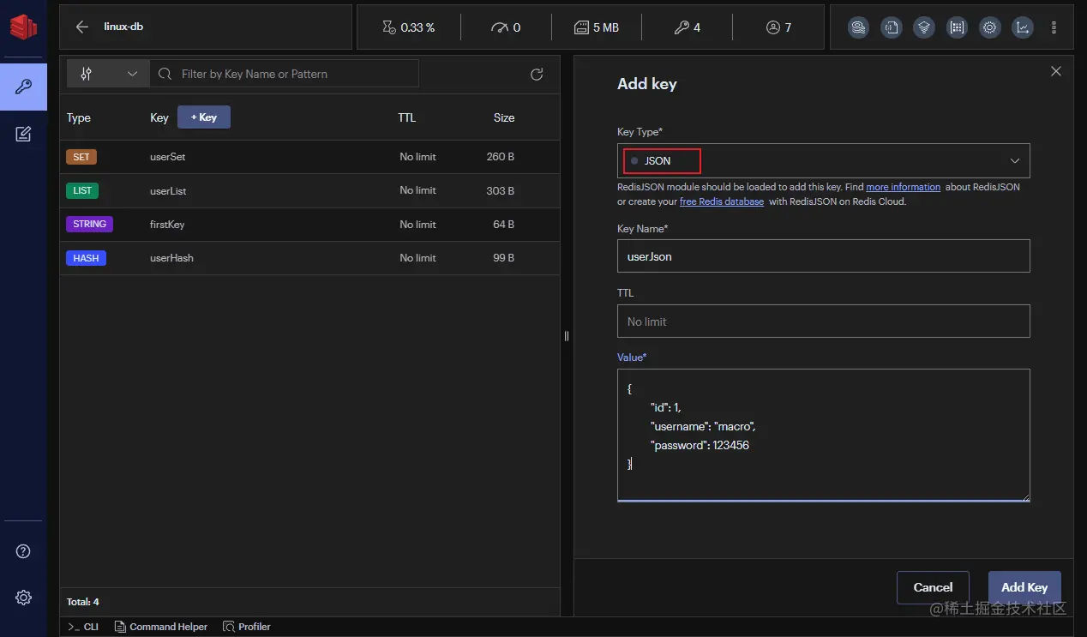Click the Cancel button

click(x=933, y=587)
